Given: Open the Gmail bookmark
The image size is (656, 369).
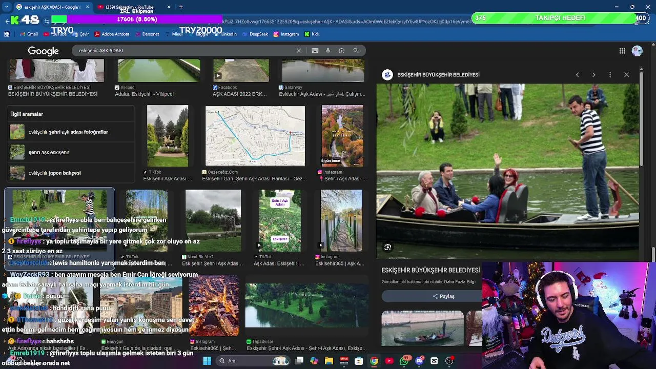Looking at the screenshot, I should pos(29,34).
